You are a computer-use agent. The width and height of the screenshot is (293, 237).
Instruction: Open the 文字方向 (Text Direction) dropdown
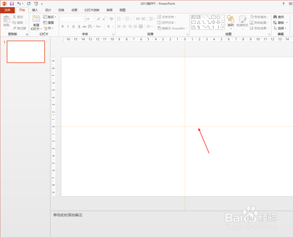pos(167,17)
